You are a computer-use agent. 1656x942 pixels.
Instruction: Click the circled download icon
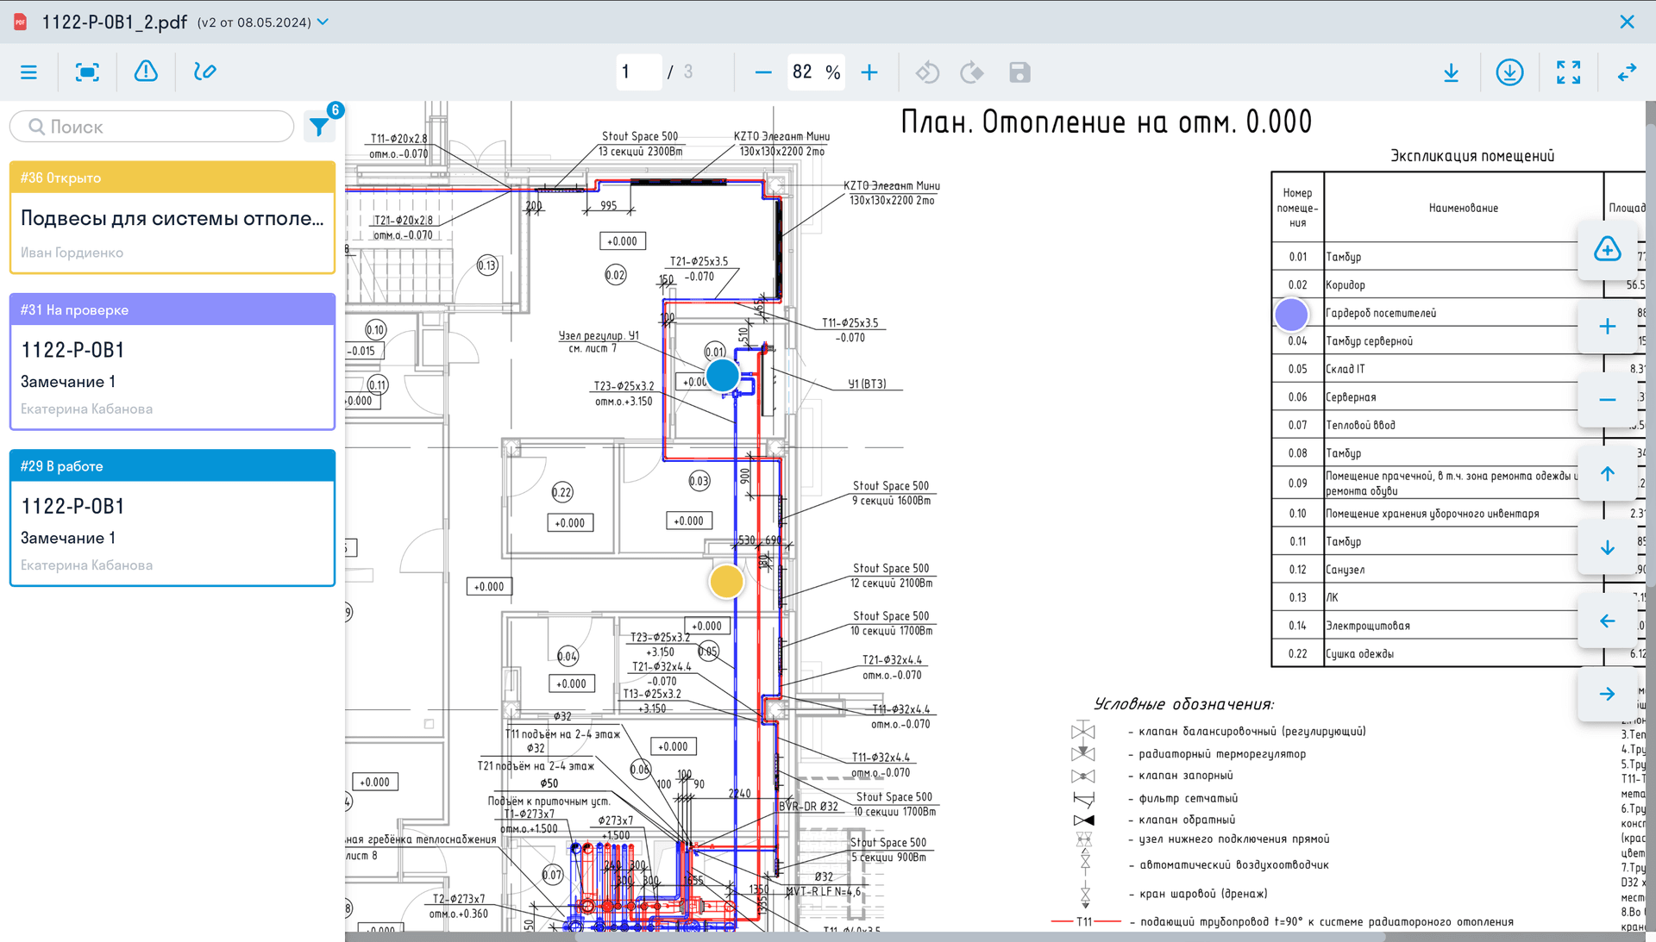tap(1509, 72)
